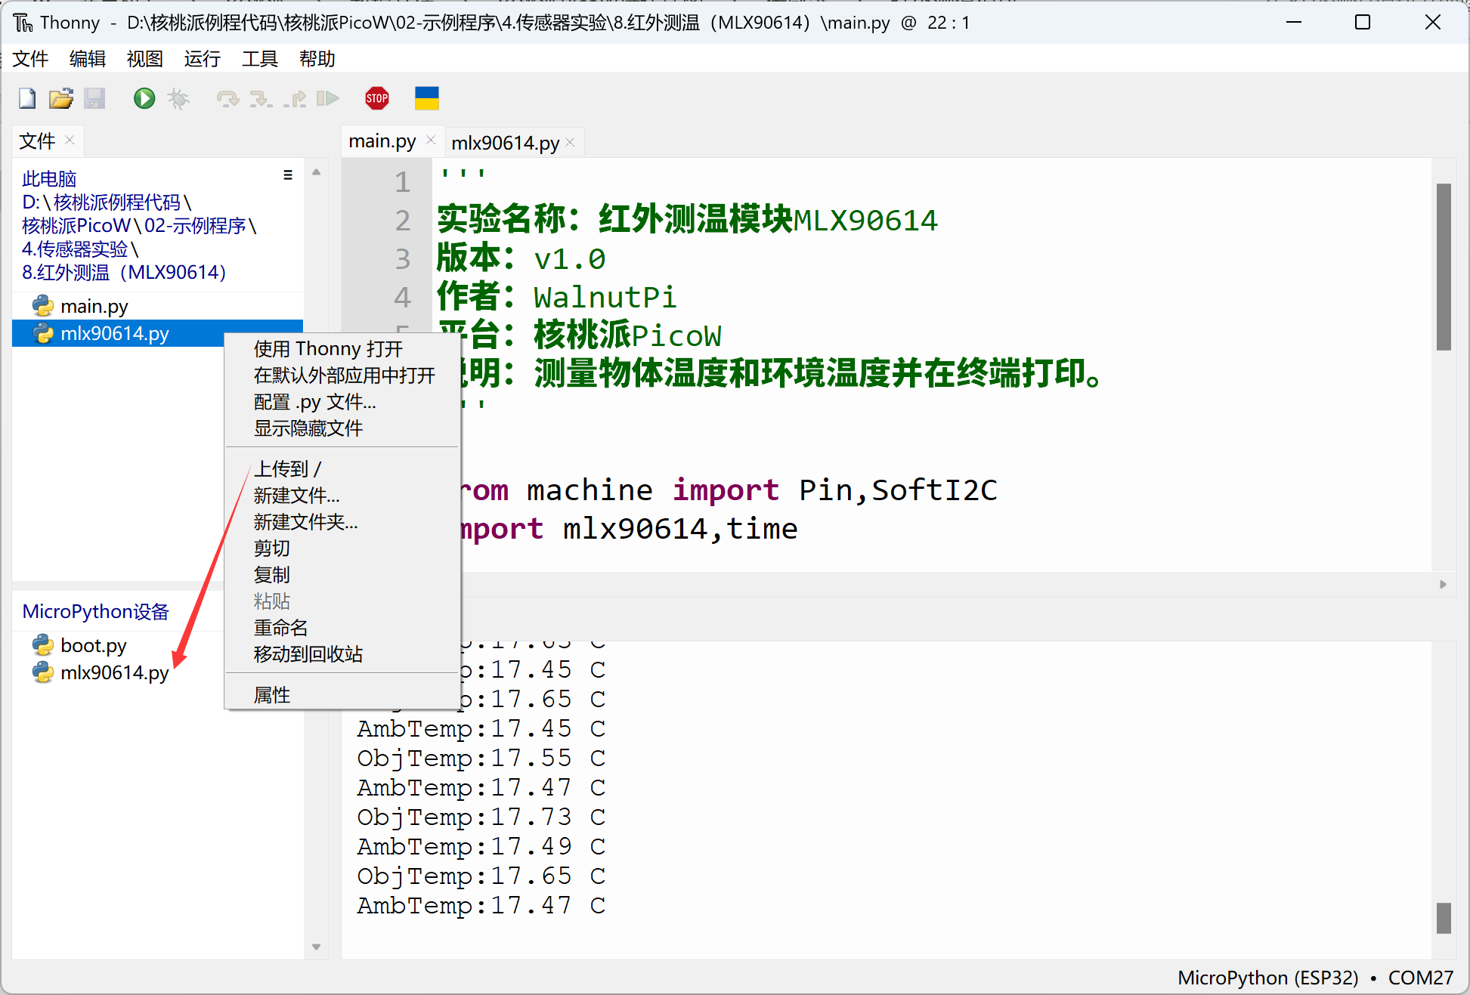Select 重命名 in the context menu
1470x995 pixels.
click(280, 628)
